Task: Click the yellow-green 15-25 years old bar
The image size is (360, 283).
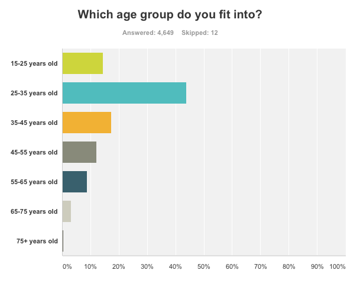Action: [x=82, y=63]
